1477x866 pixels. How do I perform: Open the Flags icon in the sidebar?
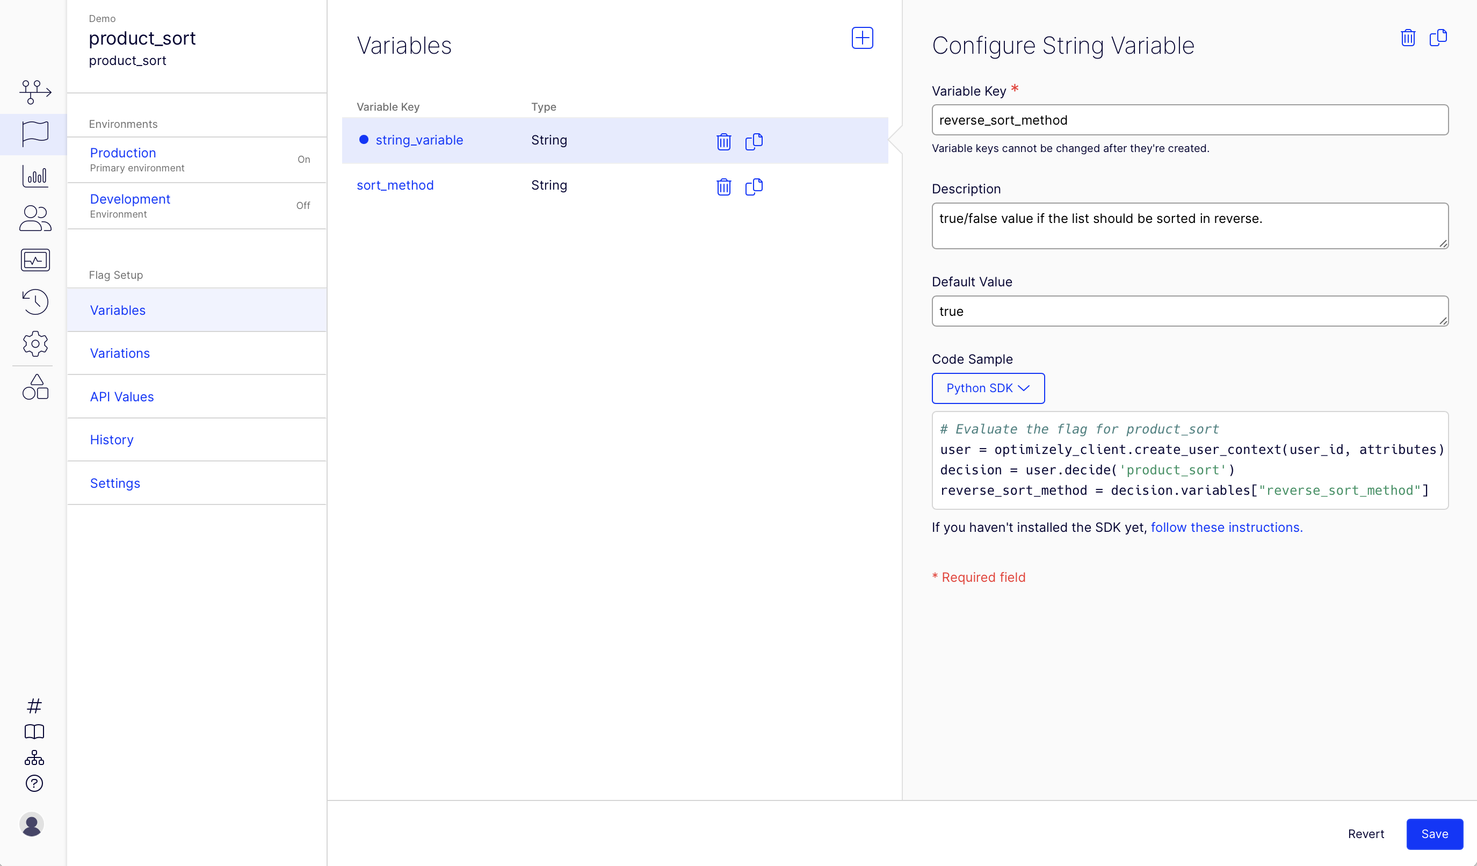click(x=34, y=133)
